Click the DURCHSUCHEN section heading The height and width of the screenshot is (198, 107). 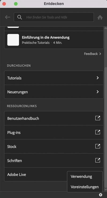tap(19, 66)
